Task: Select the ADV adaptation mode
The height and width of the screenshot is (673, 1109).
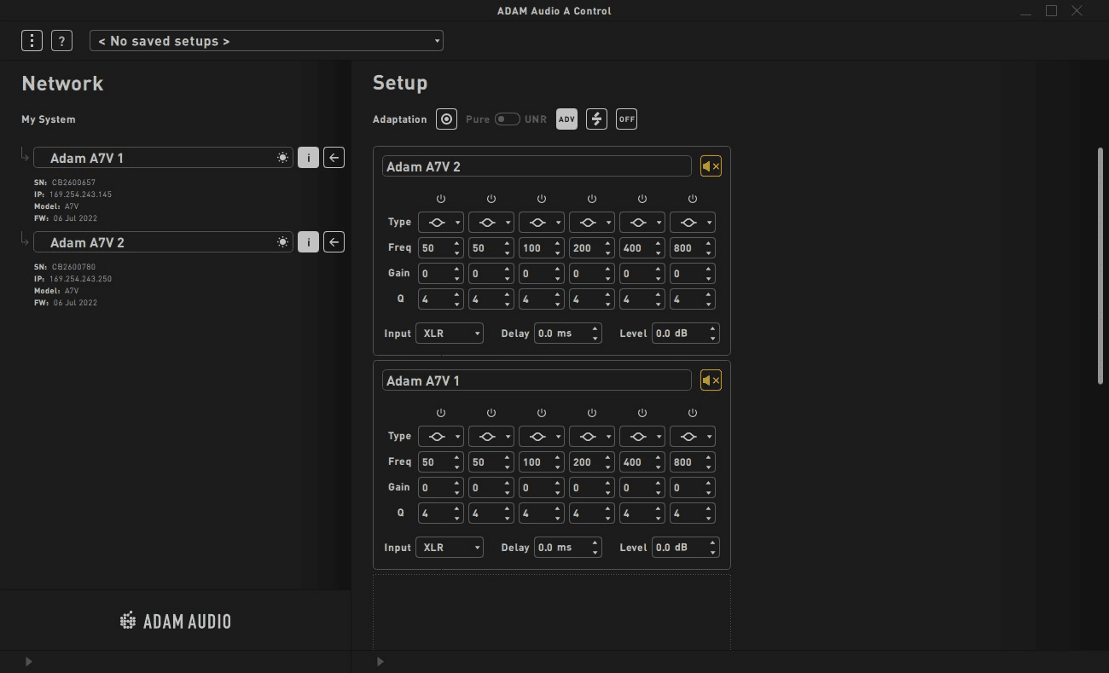Action: click(566, 119)
